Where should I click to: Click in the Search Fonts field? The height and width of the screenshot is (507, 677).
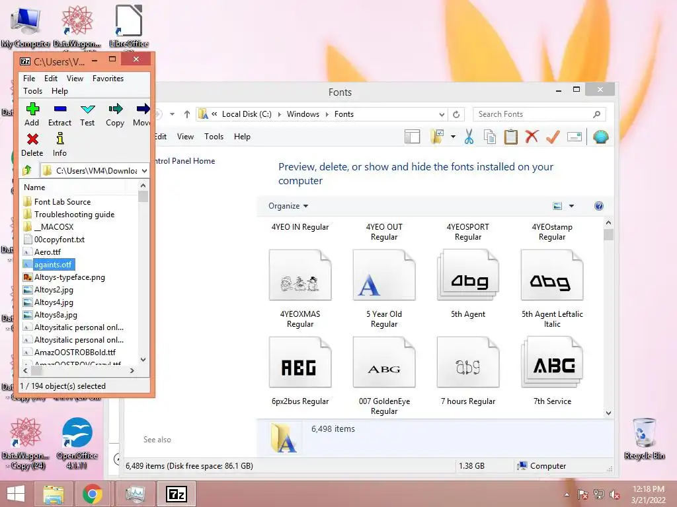pos(534,114)
